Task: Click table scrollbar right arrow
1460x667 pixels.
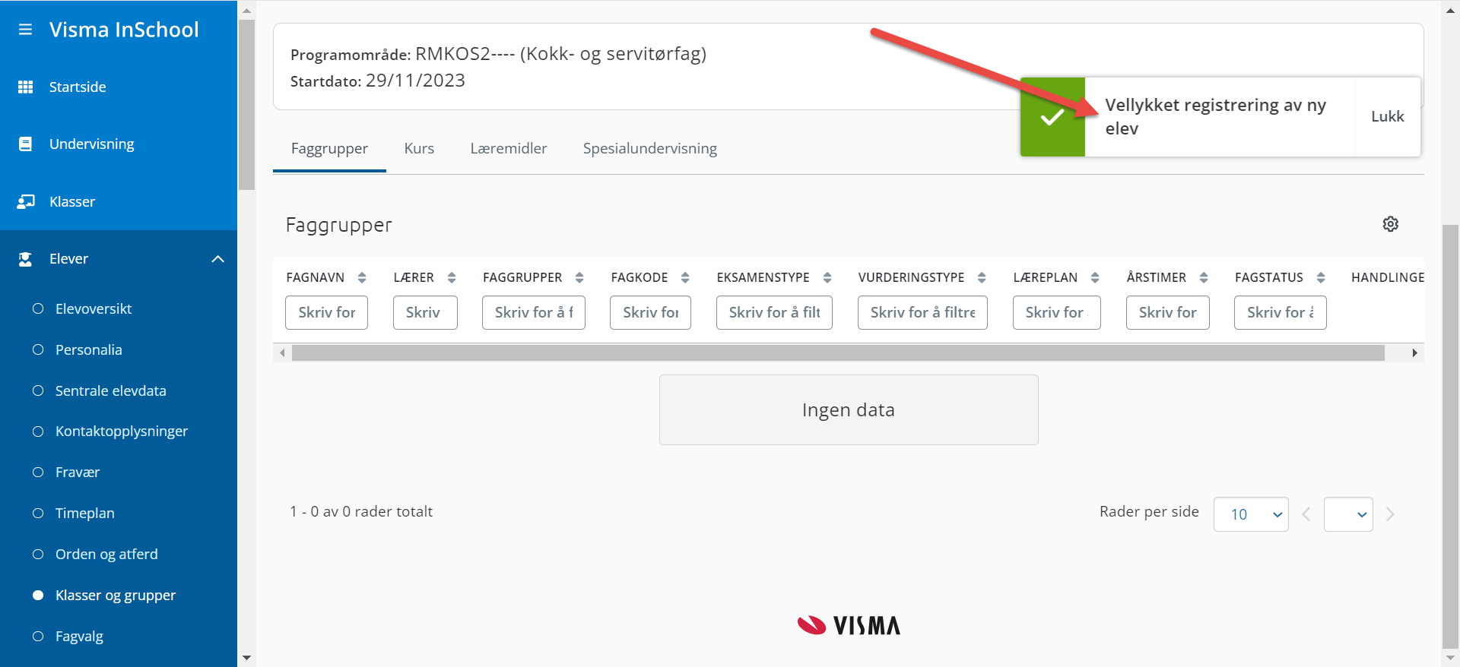Action: (x=1414, y=352)
